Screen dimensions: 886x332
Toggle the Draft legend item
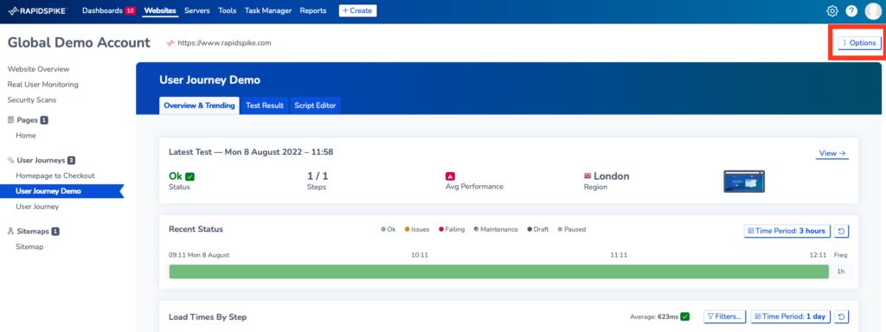(x=538, y=229)
